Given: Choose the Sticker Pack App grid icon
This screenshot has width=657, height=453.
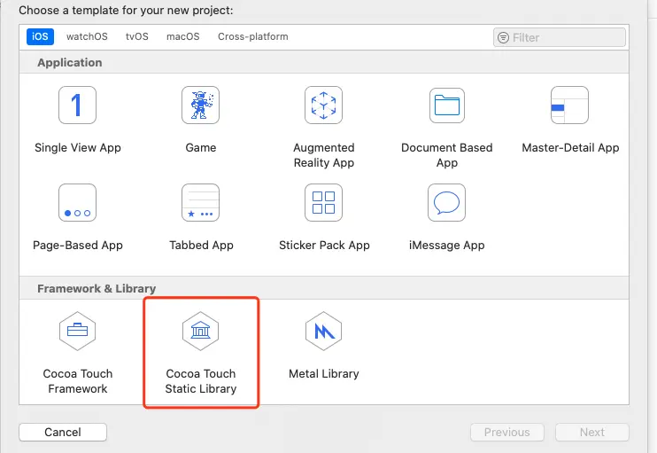Looking at the screenshot, I should click(x=323, y=203).
